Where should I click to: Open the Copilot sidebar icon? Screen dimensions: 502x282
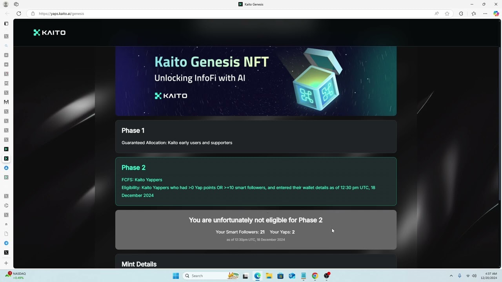click(496, 13)
